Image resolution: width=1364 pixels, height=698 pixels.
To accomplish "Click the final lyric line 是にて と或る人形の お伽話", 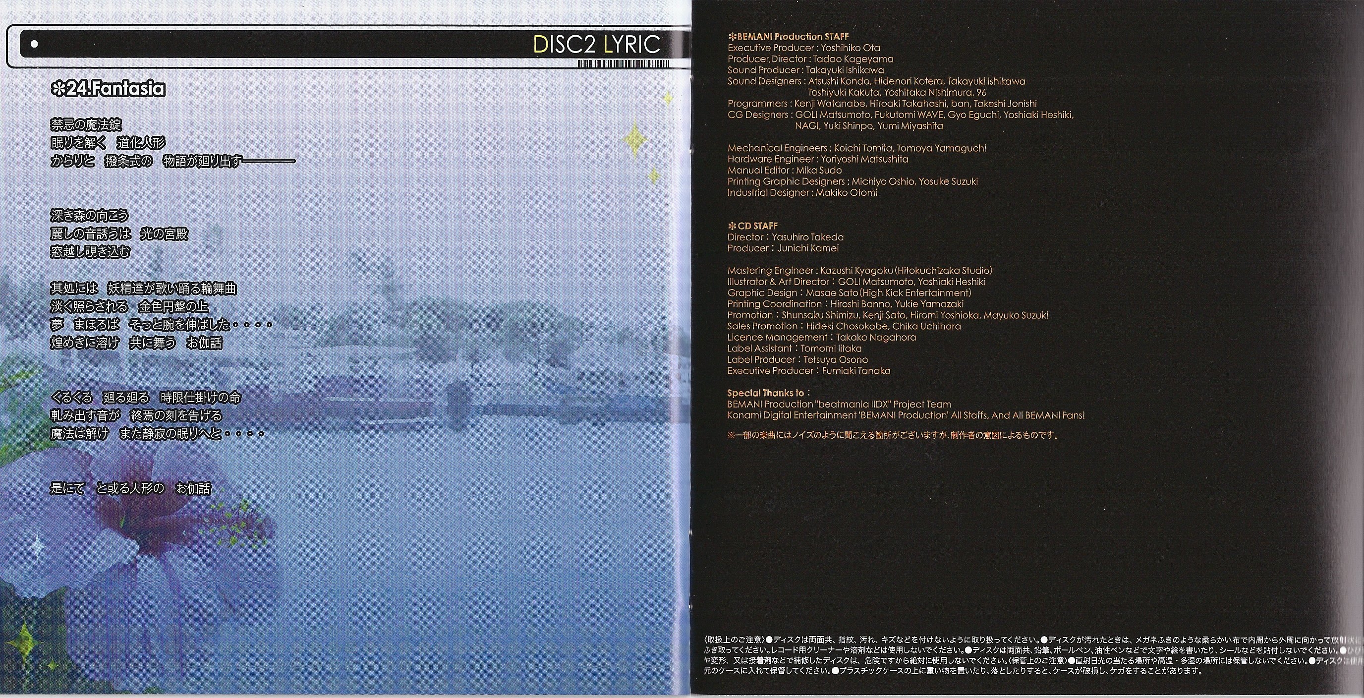I will tap(130, 488).
